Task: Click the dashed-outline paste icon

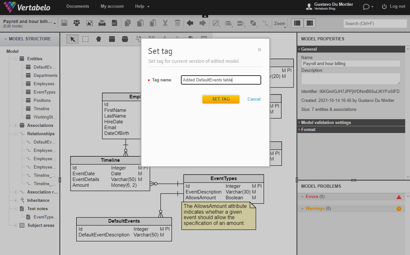Action: pyautogui.click(x=153, y=23)
